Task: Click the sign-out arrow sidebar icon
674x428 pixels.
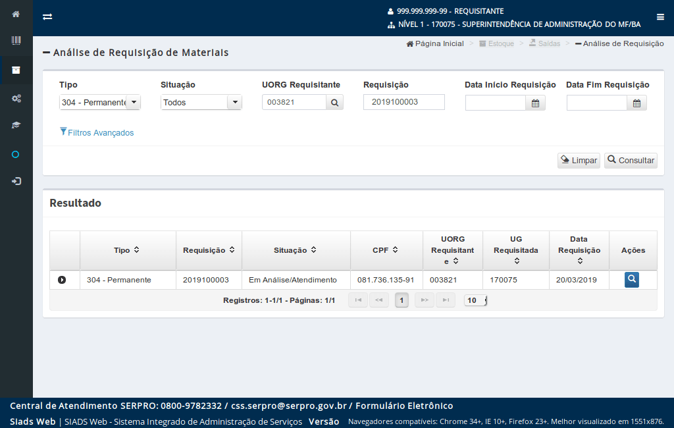Action: pos(16,181)
